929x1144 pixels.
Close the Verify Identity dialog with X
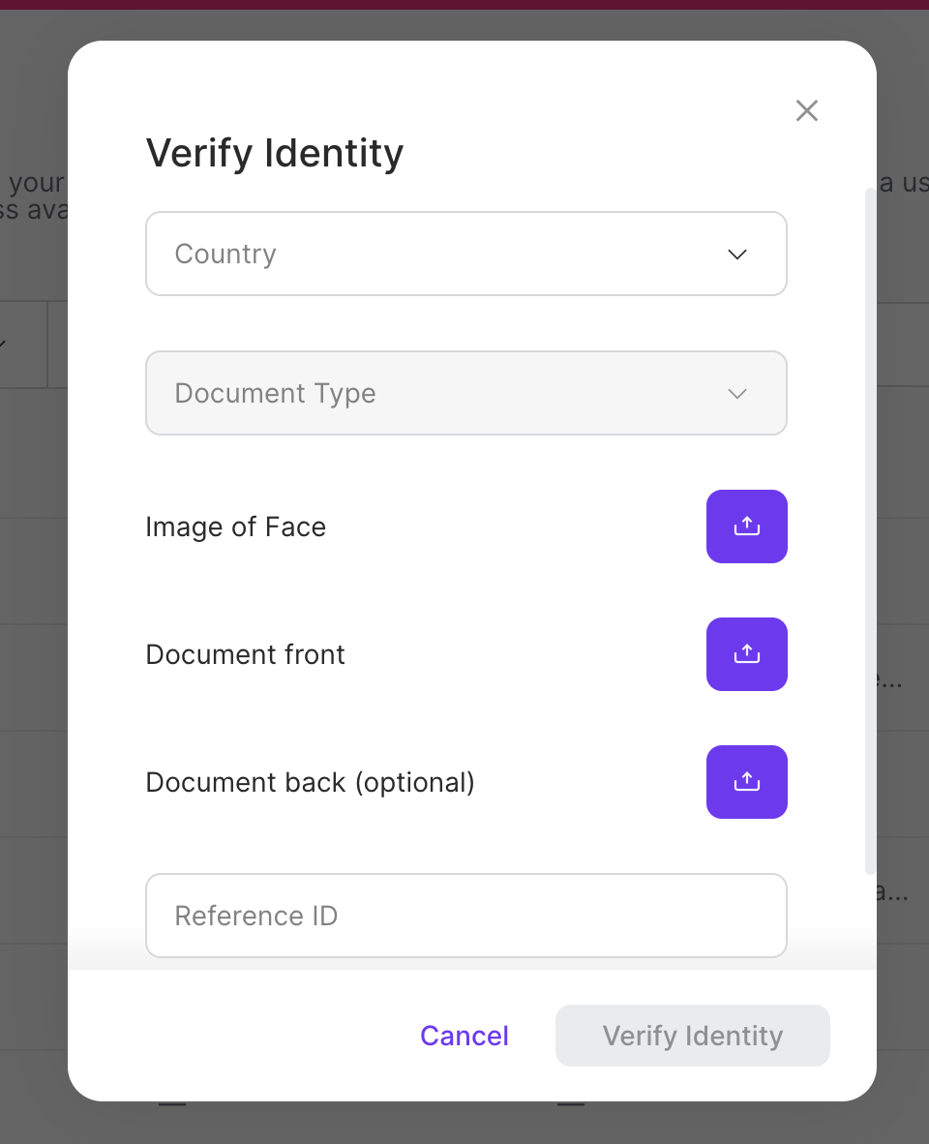(807, 110)
